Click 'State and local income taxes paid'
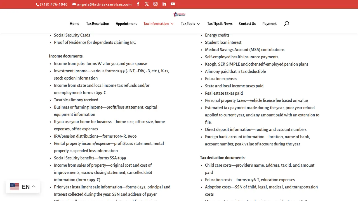Image resolution: width=358 pixels, height=201 pixels. 234,86
